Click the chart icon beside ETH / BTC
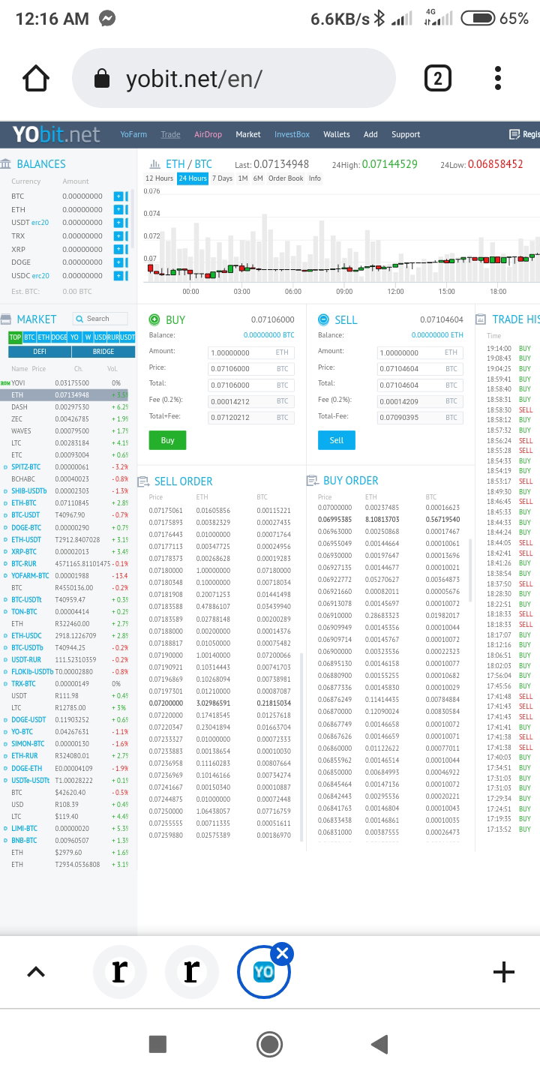Image resolution: width=540 pixels, height=1080 pixels. coord(155,164)
